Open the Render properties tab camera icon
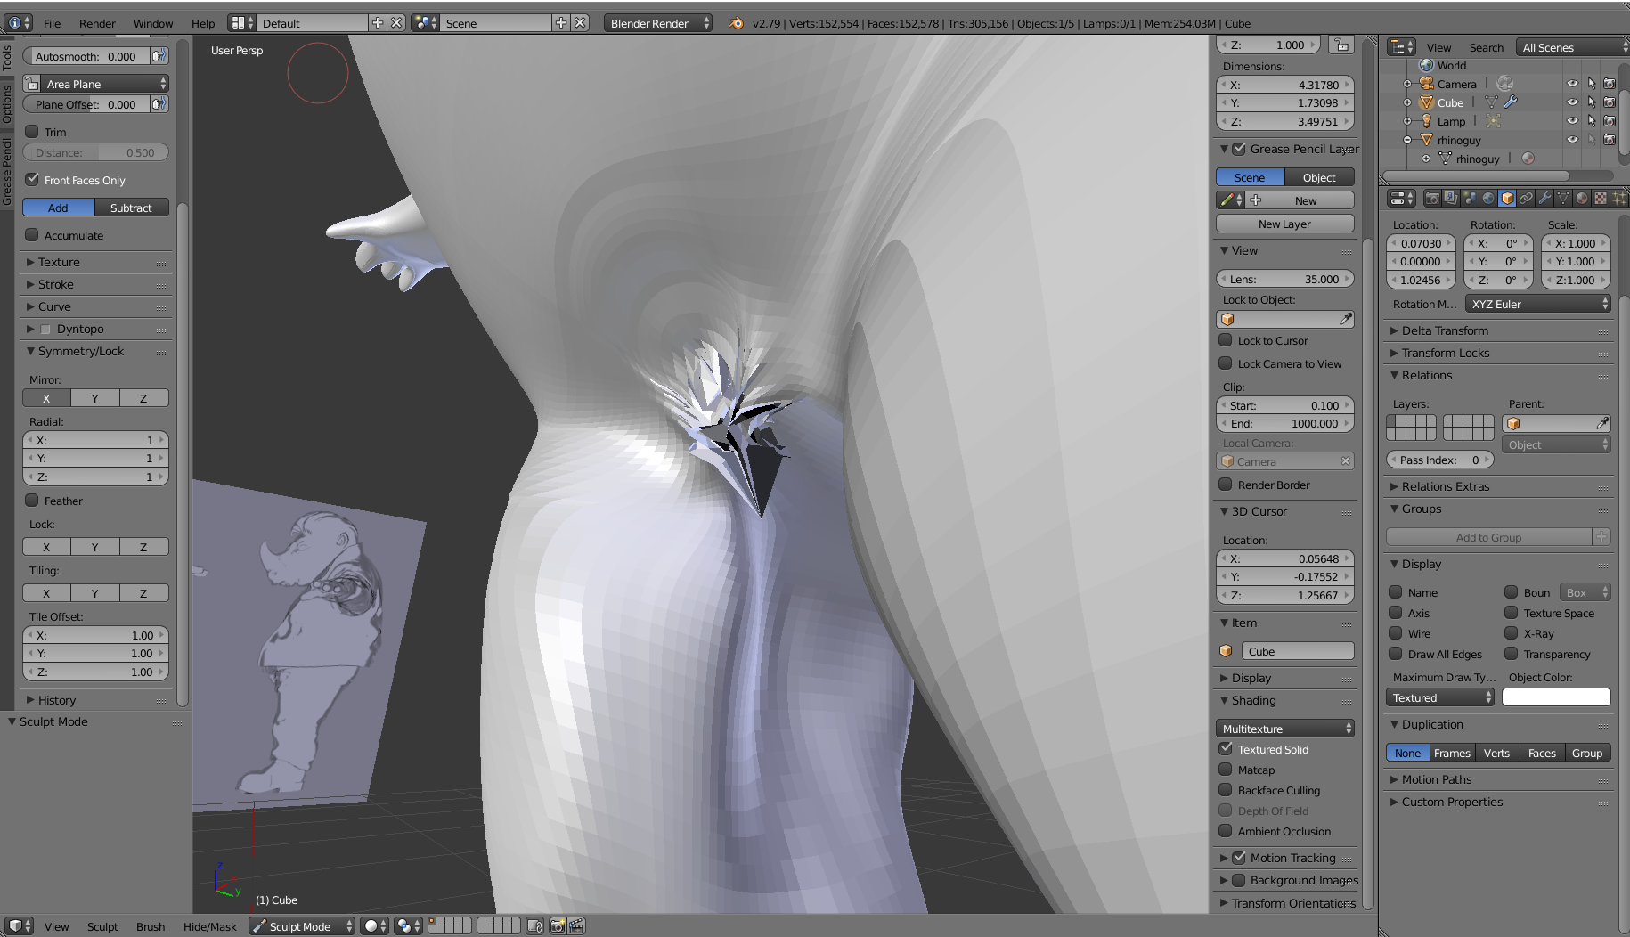The width and height of the screenshot is (1630, 937). tap(1432, 199)
